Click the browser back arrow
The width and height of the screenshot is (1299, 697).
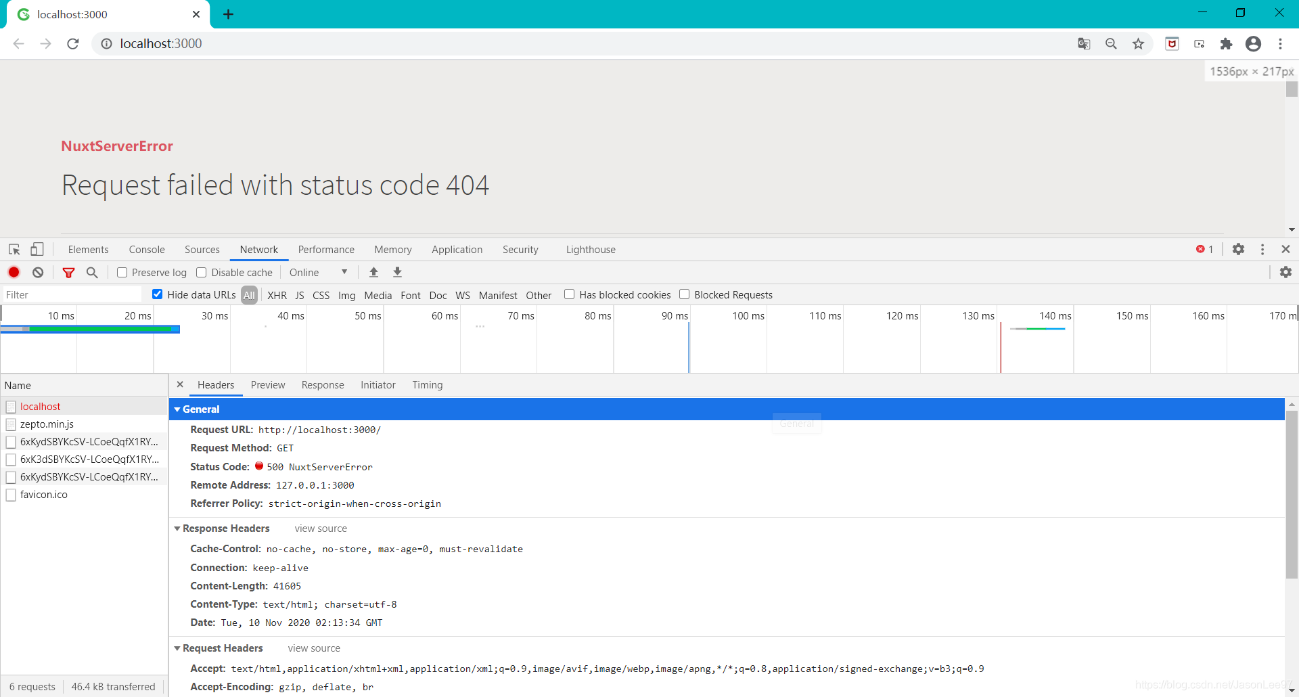(19, 44)
